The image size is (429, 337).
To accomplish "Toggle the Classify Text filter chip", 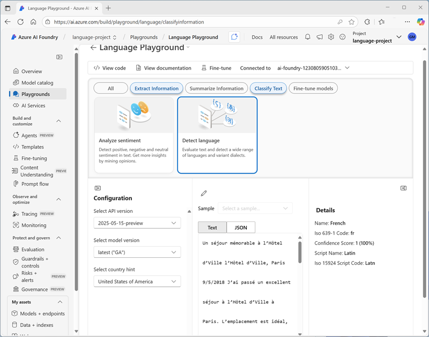I will [x=268, y=88].
